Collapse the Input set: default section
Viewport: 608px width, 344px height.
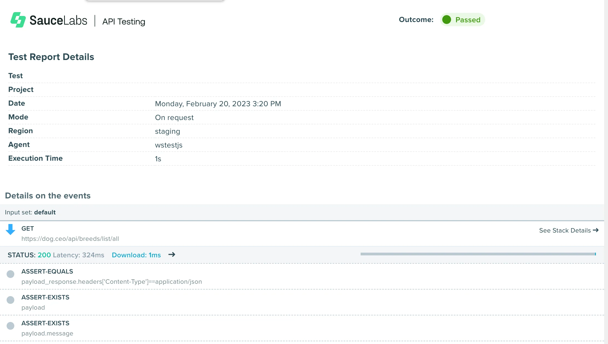click(x=30, y=212)
